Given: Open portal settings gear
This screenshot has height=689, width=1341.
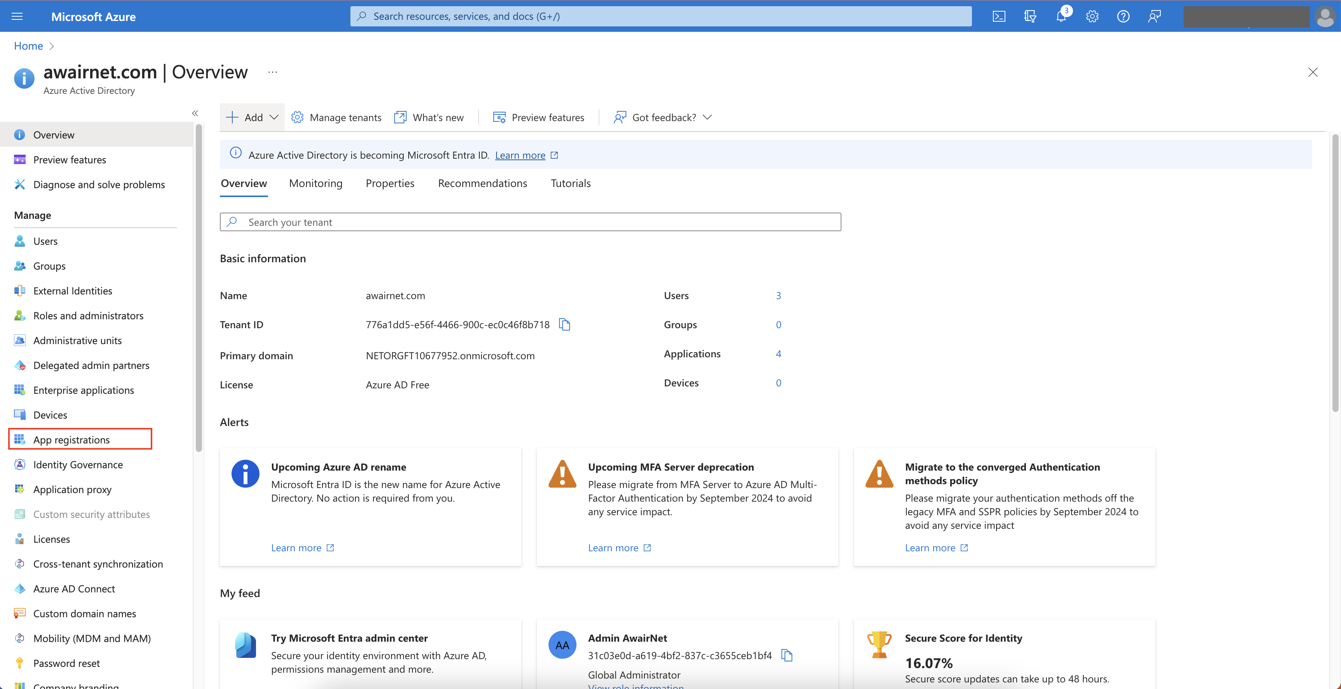Looking at the screenshot, I should pos(1092,16).
